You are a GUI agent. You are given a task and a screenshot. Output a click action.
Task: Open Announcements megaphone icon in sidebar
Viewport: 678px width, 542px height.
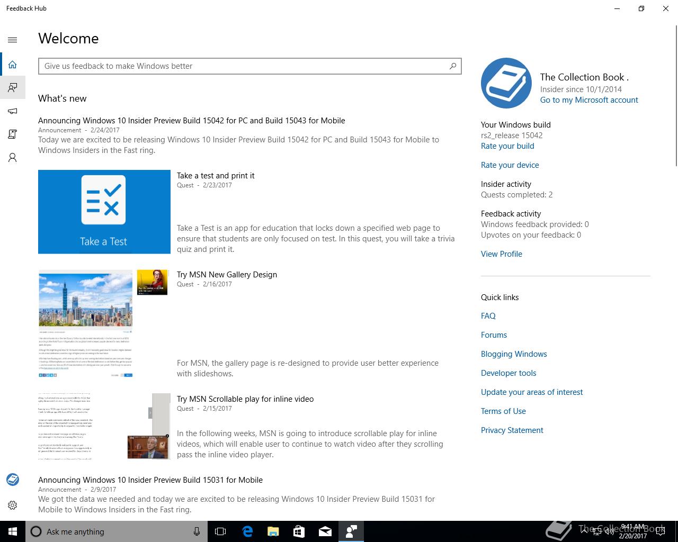[x=13, y=111]
